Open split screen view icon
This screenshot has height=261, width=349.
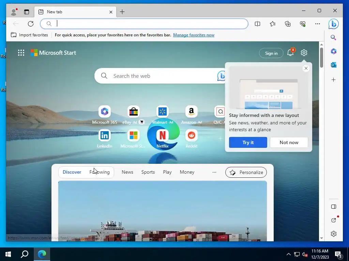258,24
